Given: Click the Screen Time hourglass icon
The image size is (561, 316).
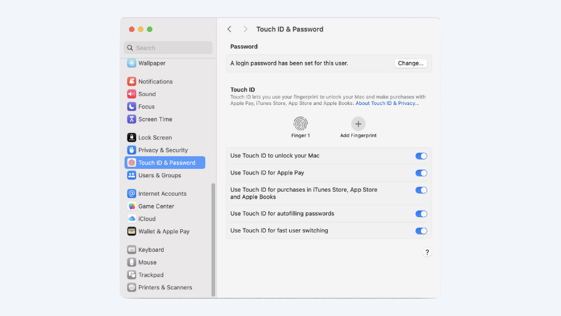Looking at the screenshot, I should pyautogui.click(x=132, y=119).
